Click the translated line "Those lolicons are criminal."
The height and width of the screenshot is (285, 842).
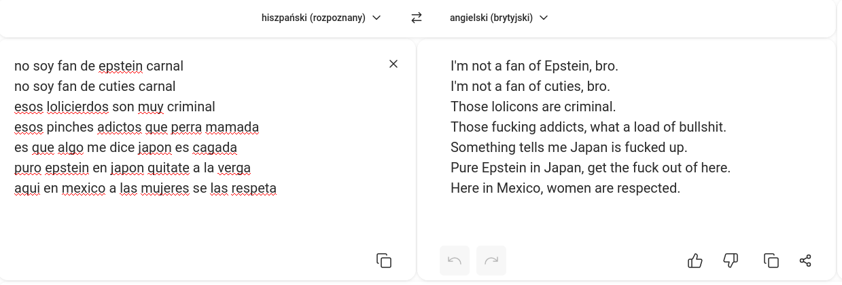tap(533, 107)
